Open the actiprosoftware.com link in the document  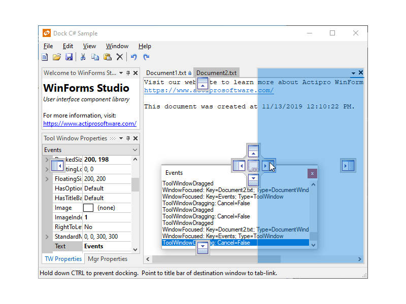point(209,91)
